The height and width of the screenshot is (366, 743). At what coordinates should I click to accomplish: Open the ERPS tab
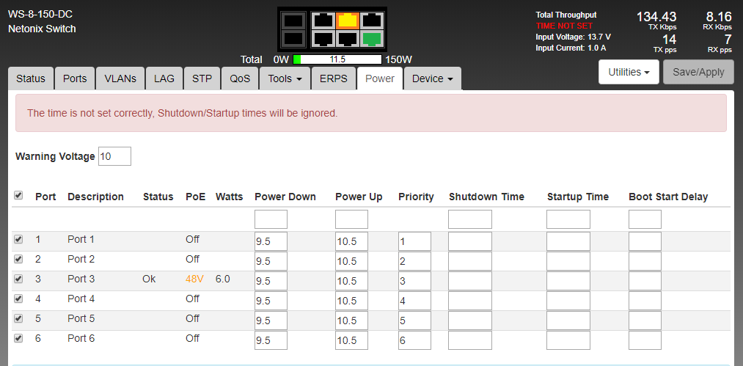pyautogui.click(x=334, y=78)
